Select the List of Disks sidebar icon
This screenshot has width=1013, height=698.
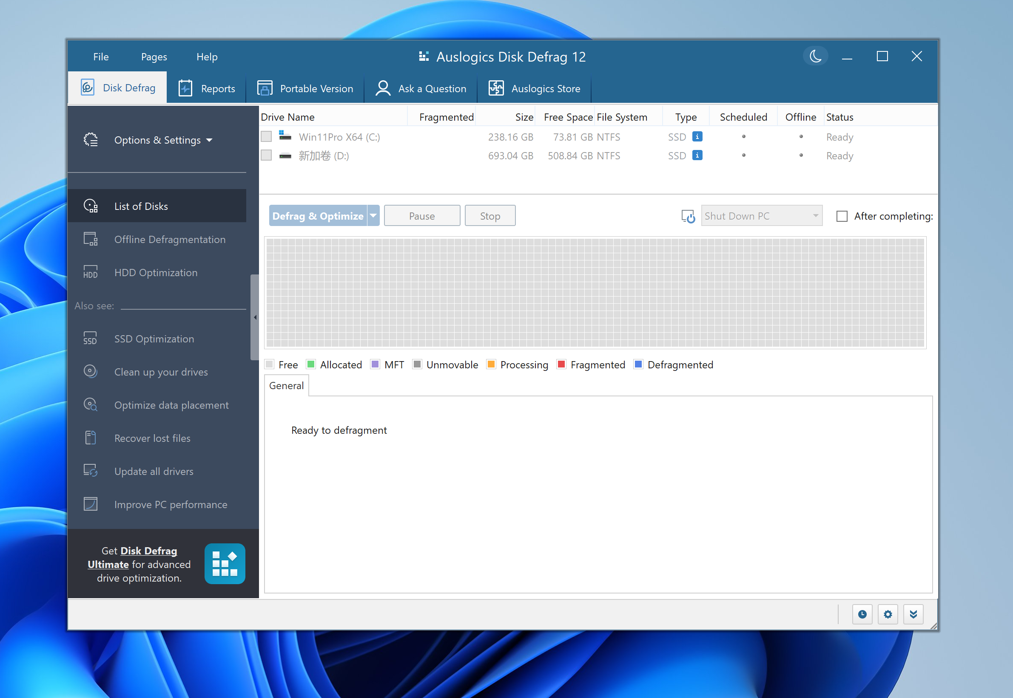pyautogui.click(x=91, y=206)
